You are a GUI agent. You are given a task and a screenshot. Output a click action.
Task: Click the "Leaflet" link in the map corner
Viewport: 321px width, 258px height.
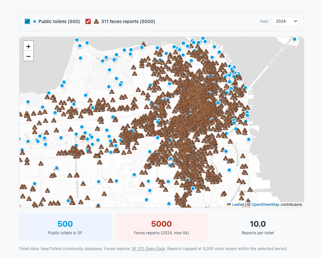238,204
